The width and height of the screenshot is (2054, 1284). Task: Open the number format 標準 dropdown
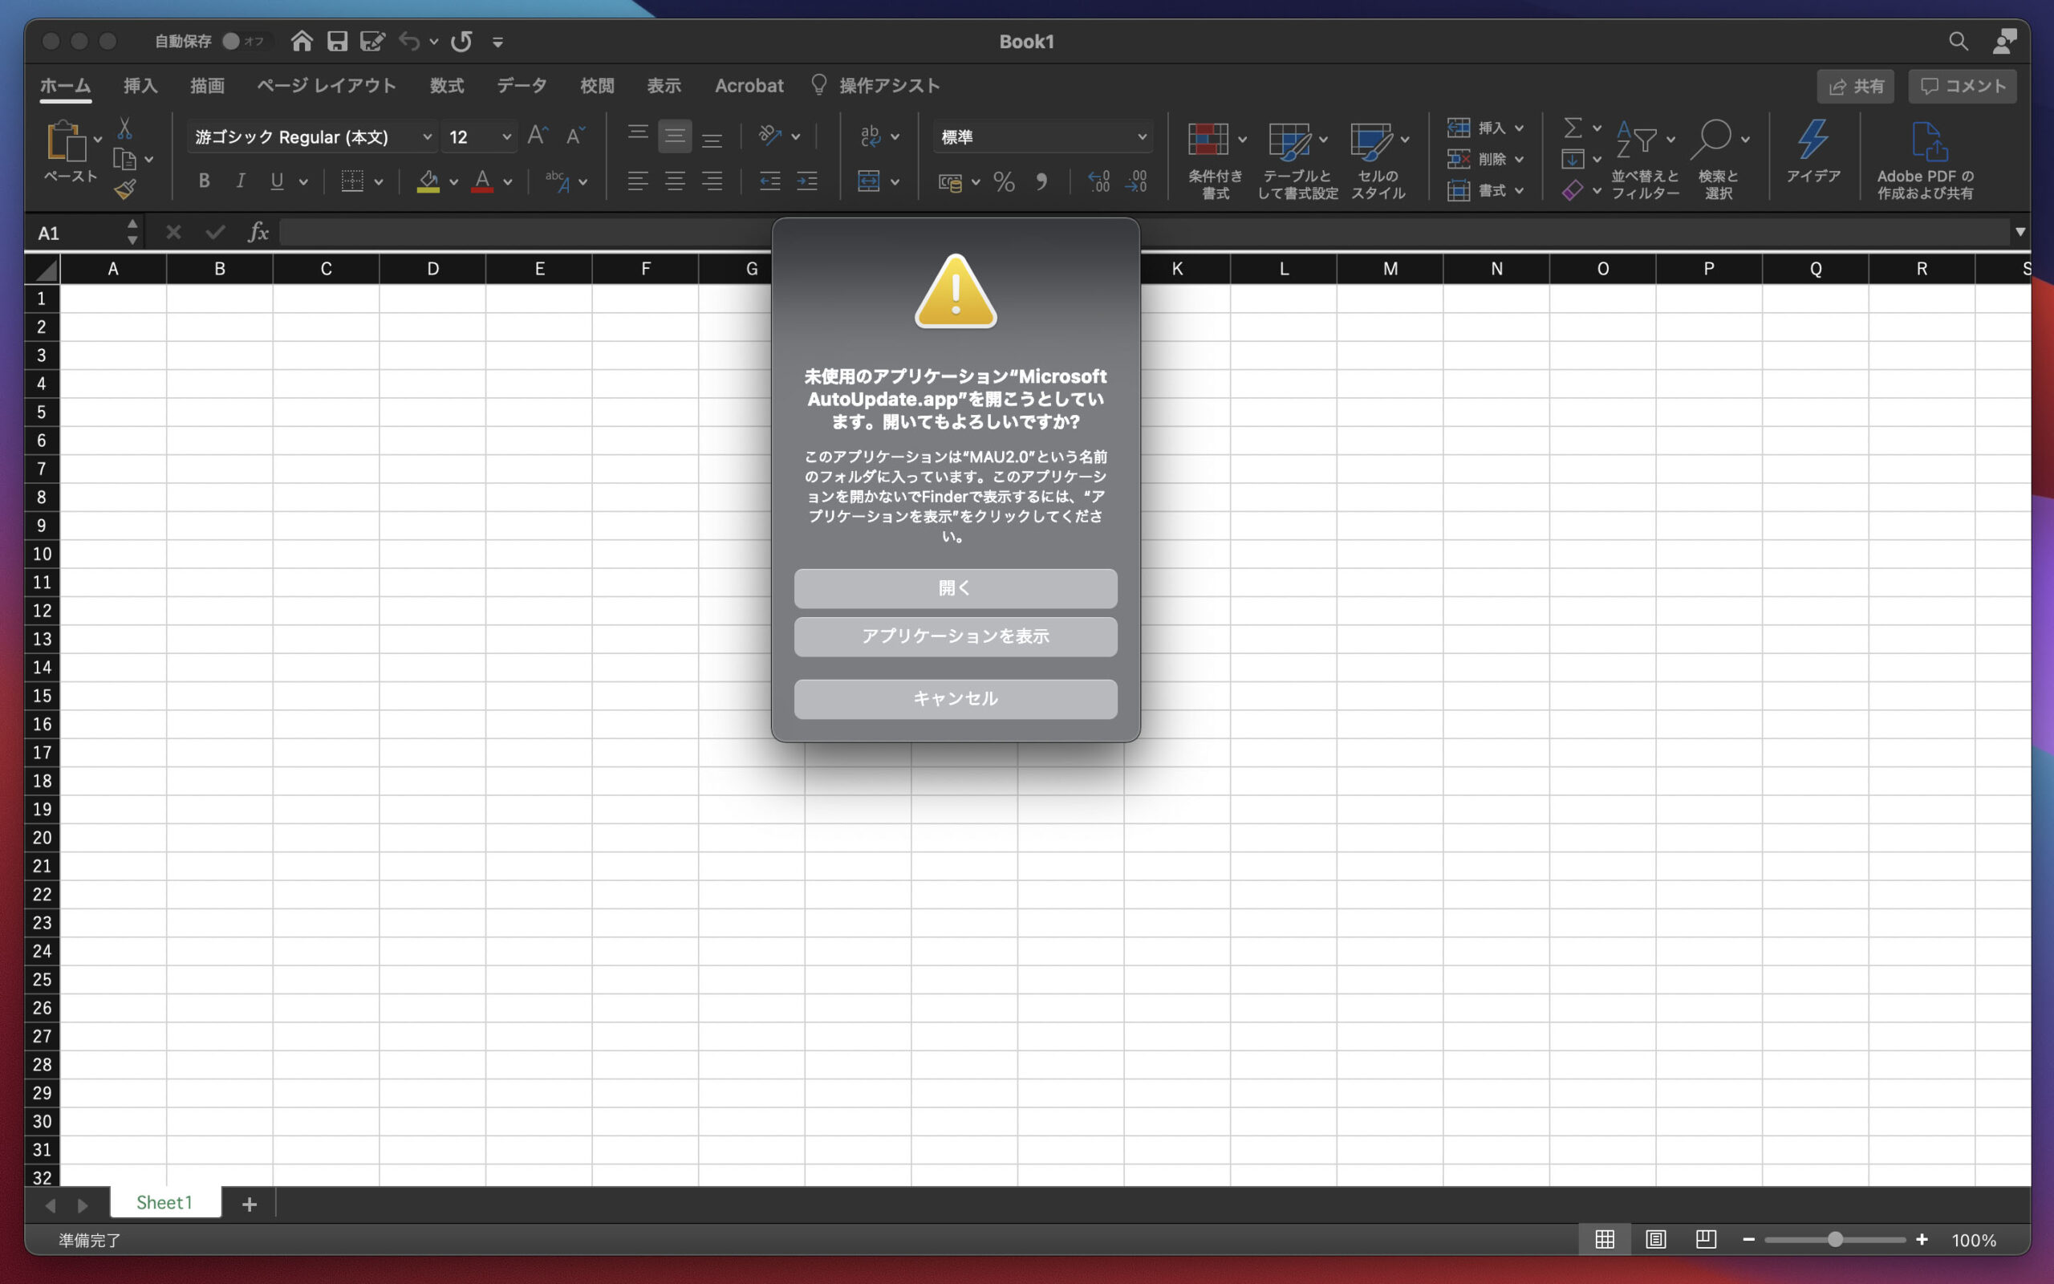[1143, 136]
